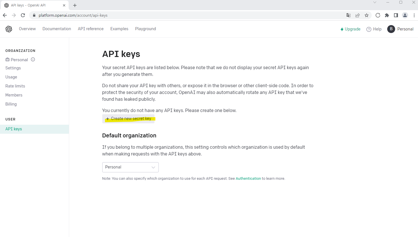This screenshot has height=237, width=418.
Task: Click the USER sidebar section label
Action: (10, 119)
